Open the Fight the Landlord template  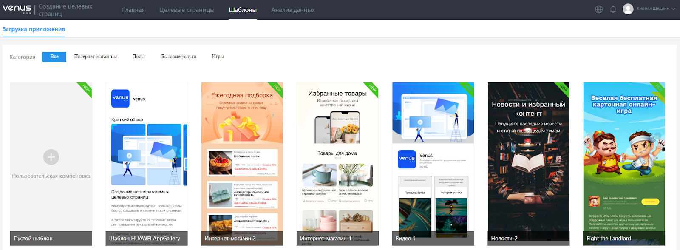[624, 164]
